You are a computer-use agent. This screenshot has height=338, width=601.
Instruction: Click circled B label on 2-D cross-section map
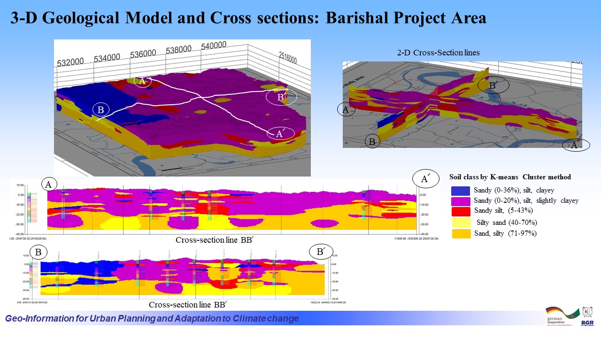click(372, 141)
